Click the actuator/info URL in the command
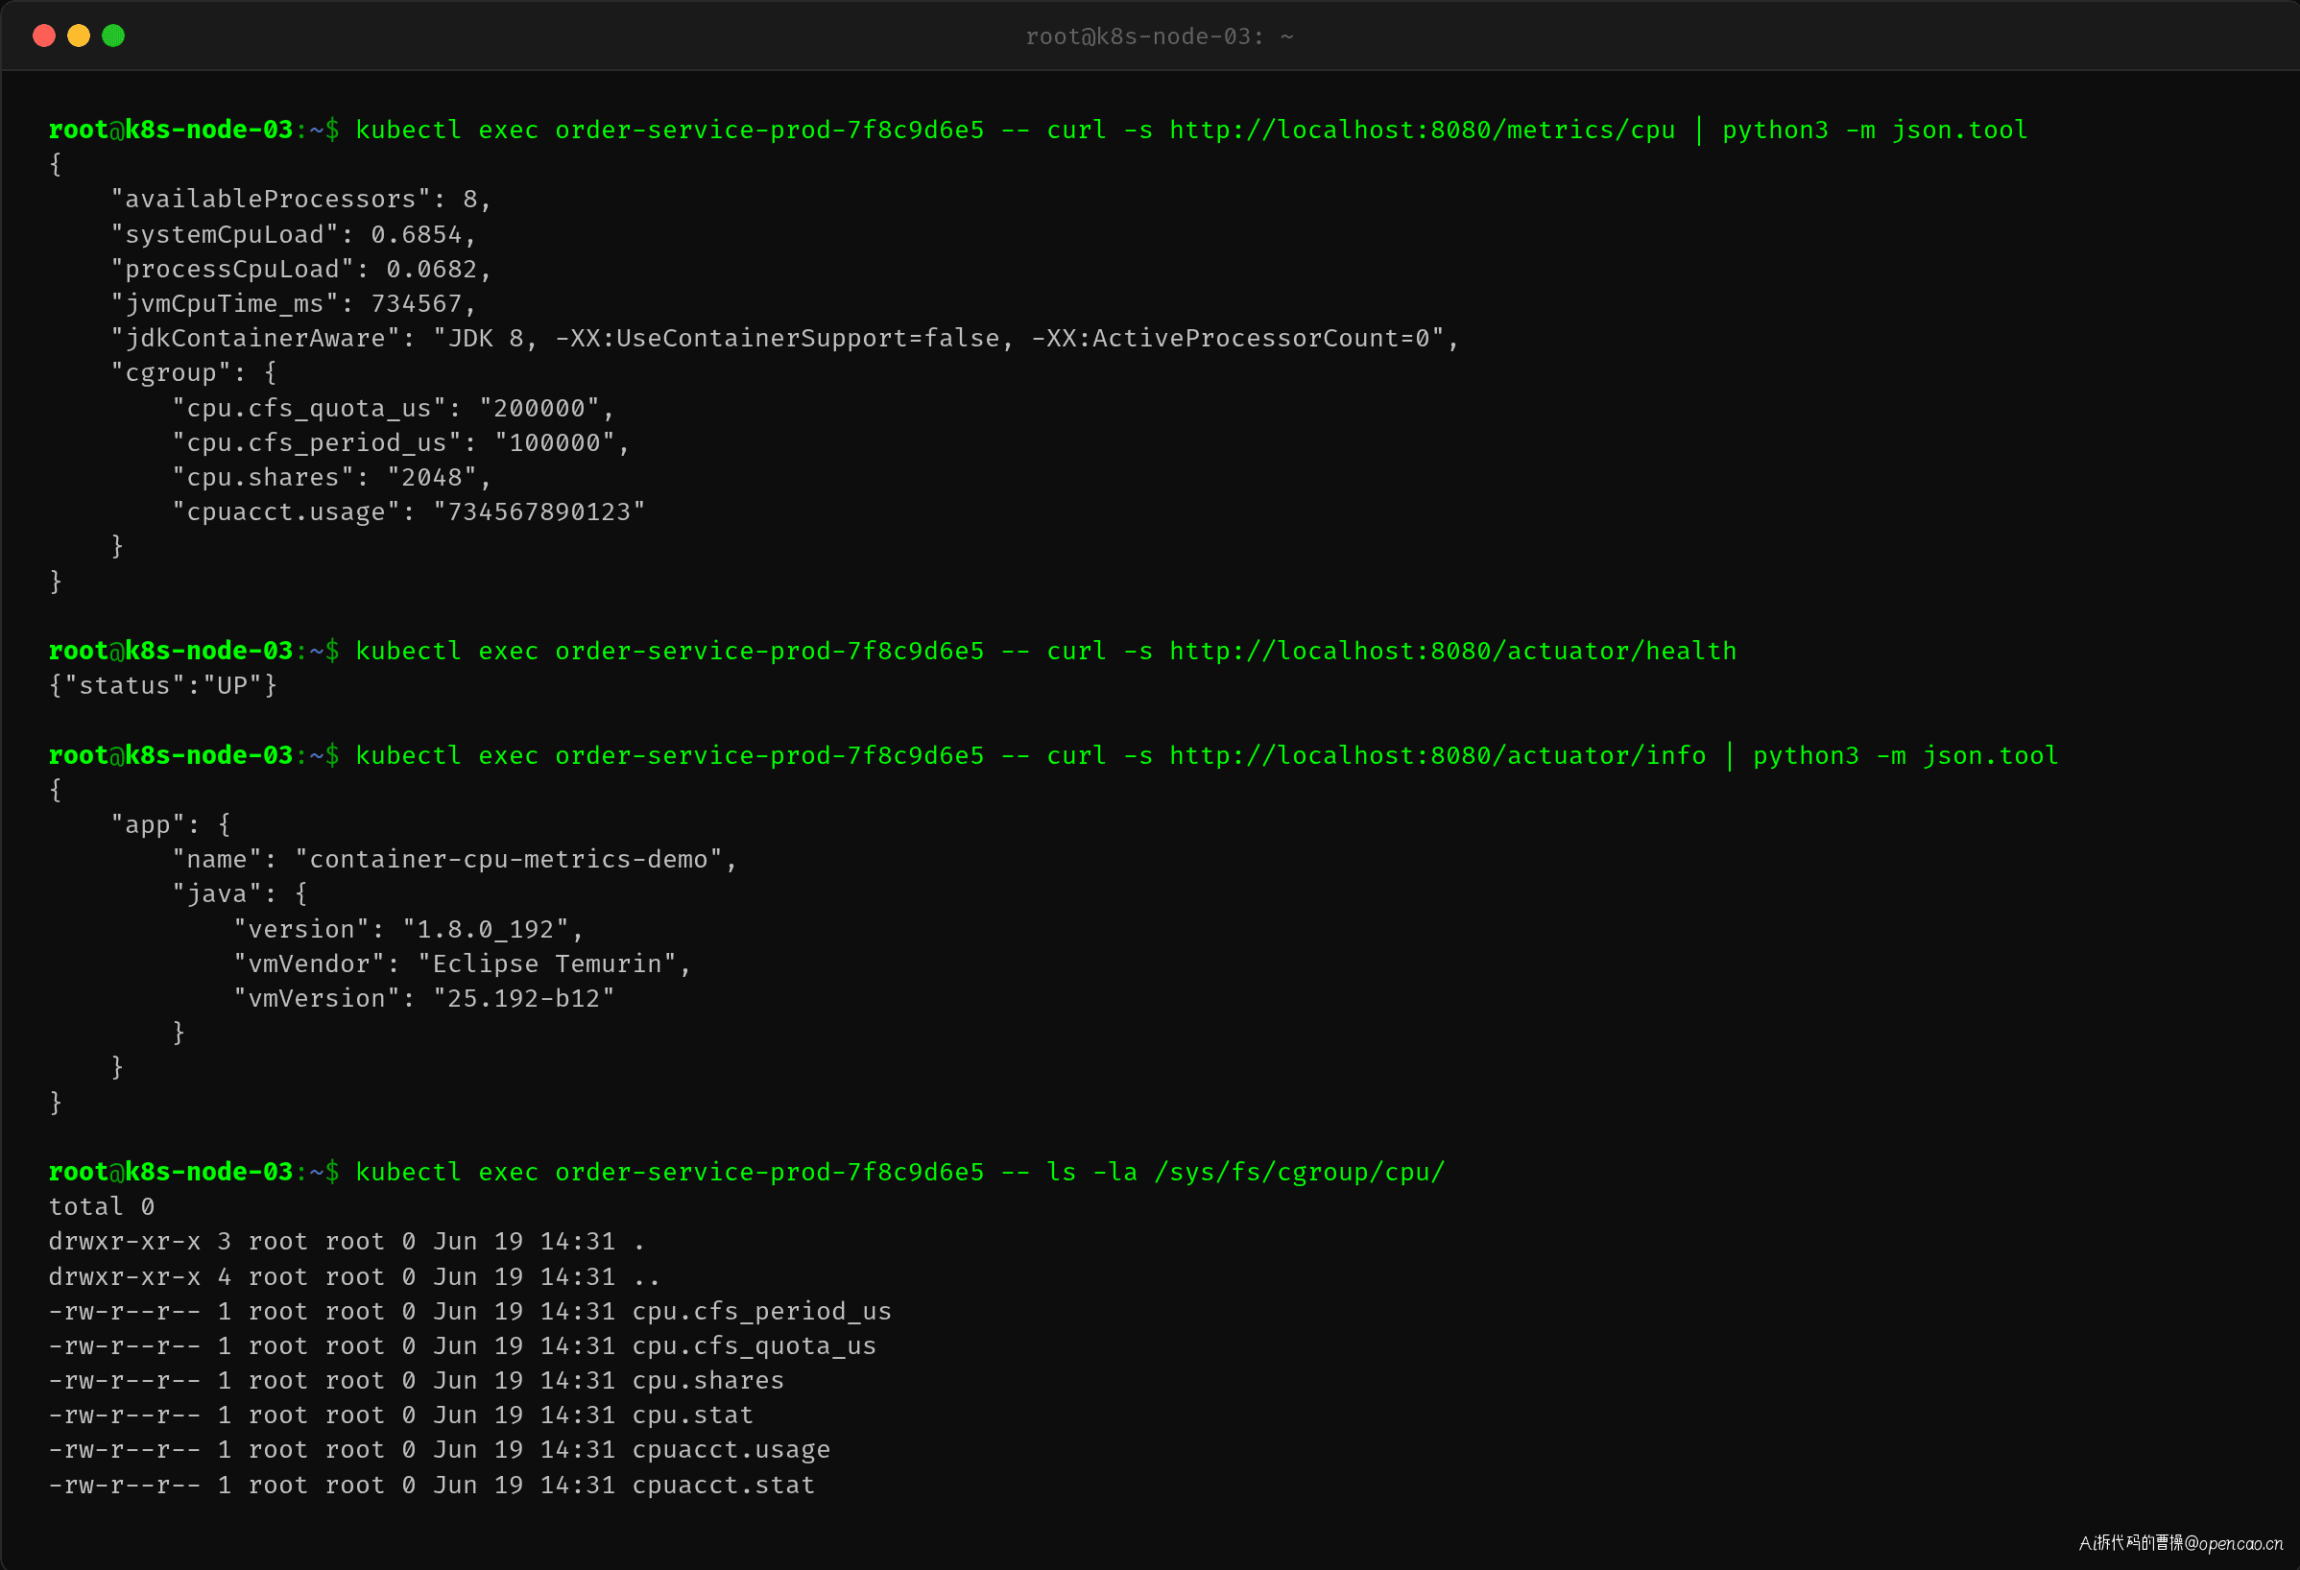 (1438, 756)
